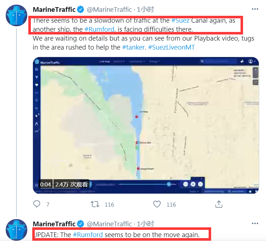Open the #Rumford hashtag in first tweet
266x241 pixels.
coord(99,29)
